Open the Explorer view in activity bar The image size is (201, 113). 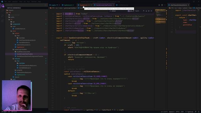(x=3, y=6)
